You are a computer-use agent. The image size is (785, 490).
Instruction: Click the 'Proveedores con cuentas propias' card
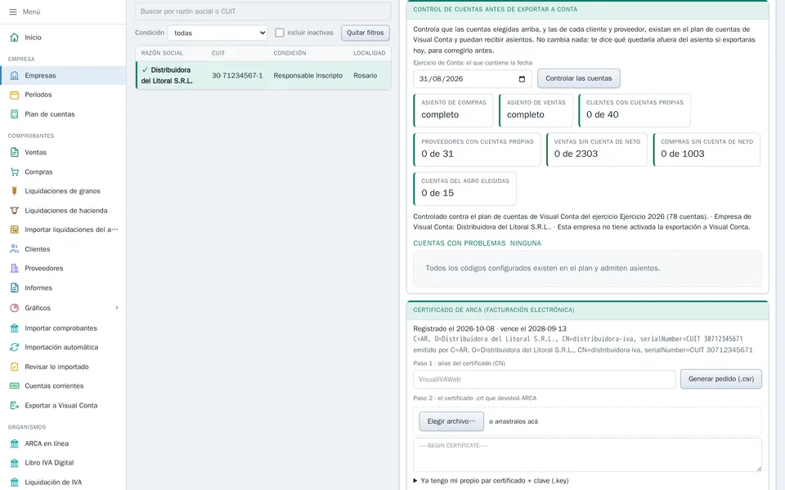(477, 149)
